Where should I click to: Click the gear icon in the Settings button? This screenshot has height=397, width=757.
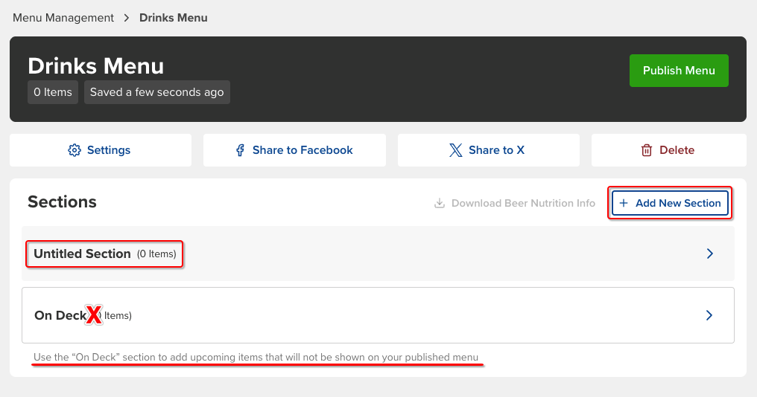pyautogui.click(x=75, y=150)
